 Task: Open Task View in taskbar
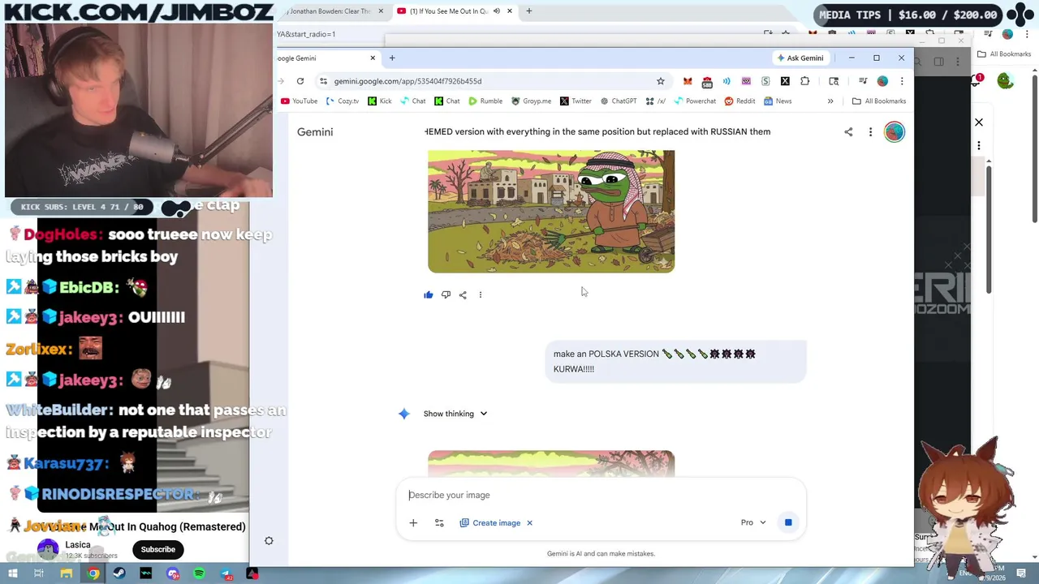pyautogui.click(x=38, y=573)
